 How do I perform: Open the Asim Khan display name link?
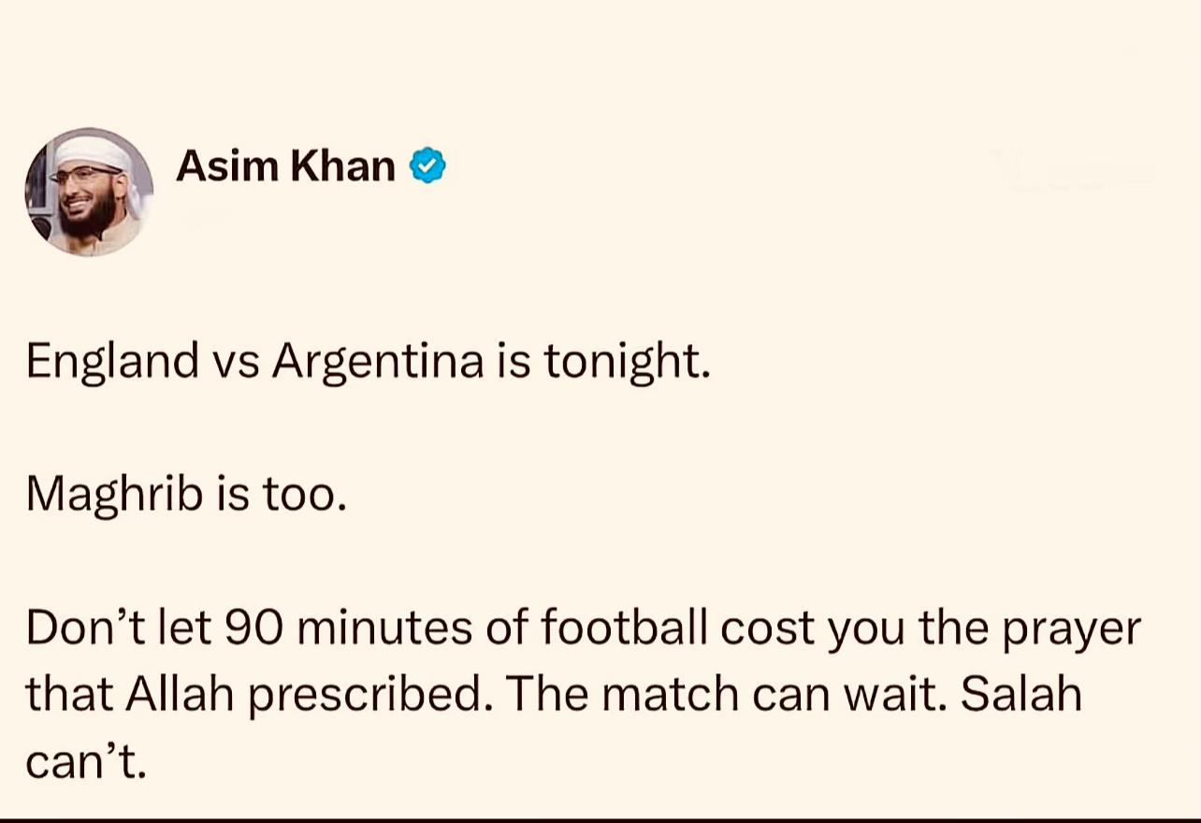(x=285, y=166)
